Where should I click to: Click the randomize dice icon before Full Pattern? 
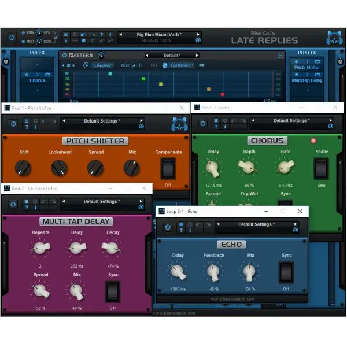coord(165,65)
